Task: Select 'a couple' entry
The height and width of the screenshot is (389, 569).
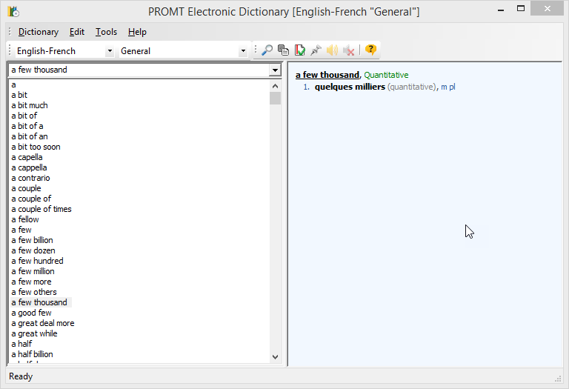Action: pyautogui.click(x=26, y=188)
